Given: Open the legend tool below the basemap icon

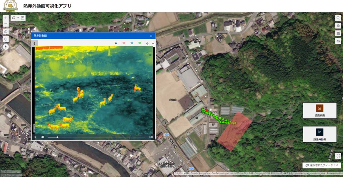Looking at the screenshot, I should (338, 41).
